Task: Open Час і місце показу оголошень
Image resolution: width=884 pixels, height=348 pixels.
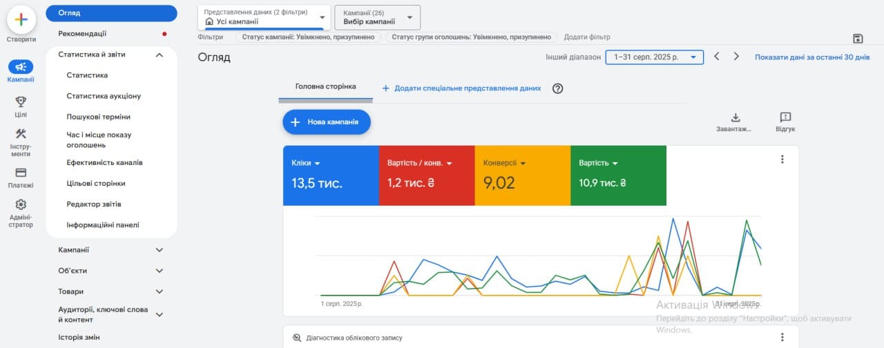Action: tap(99, 139)
